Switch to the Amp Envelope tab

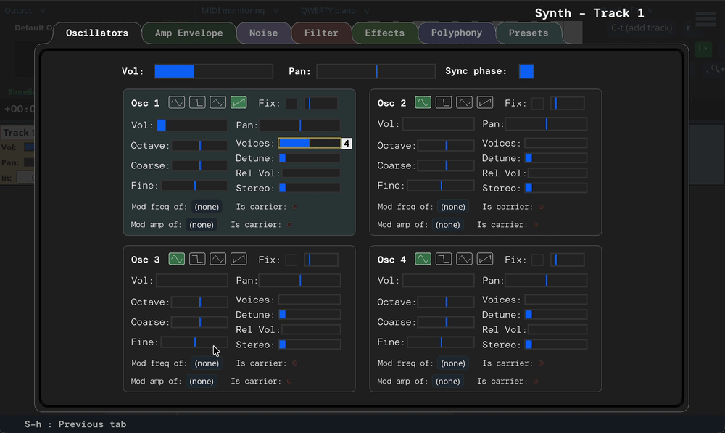click(188, 33)
